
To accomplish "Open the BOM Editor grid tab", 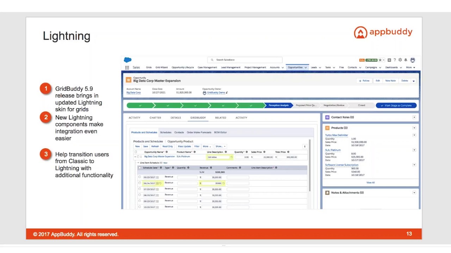I will (221, 132).
